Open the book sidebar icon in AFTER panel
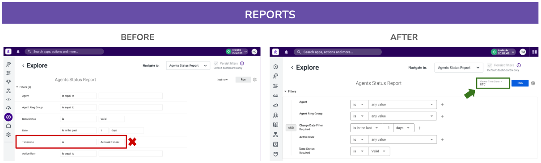Image resolution: width=541 pixels, height=163 pixels. coord(276,125)
